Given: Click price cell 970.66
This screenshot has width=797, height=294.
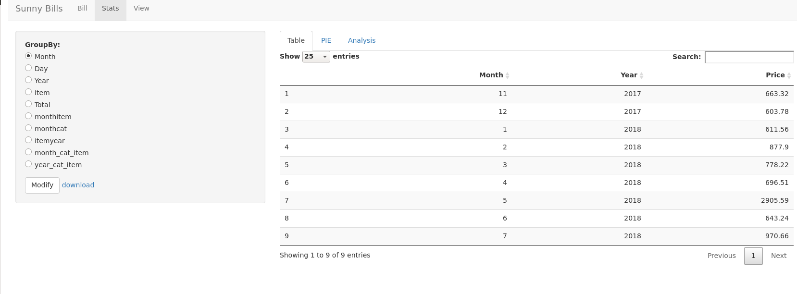Looking at the screenshot, I should [x=777, y=236].
